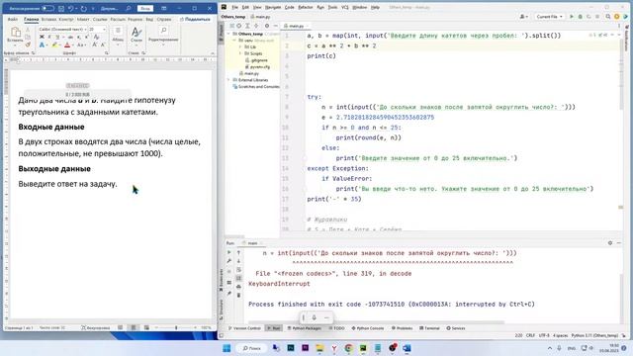633x356 pixels.
Task: Click the Word zoom slider in status bar
Action: coord(176,327)
